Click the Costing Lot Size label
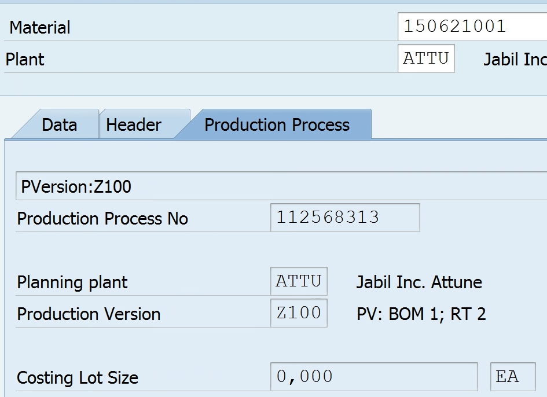Viewport: 547px width, 397px height. [x=78, y=378]
